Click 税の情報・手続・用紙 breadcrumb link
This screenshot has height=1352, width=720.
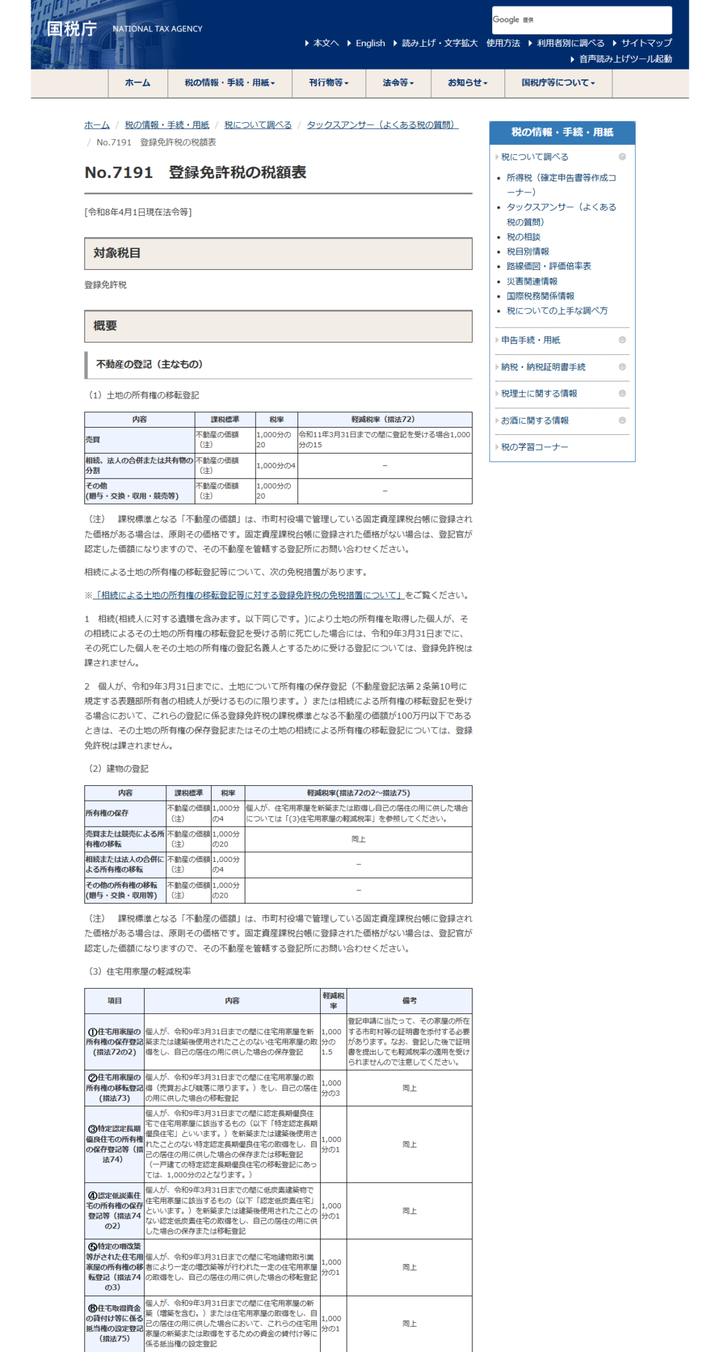pos(167,125)
